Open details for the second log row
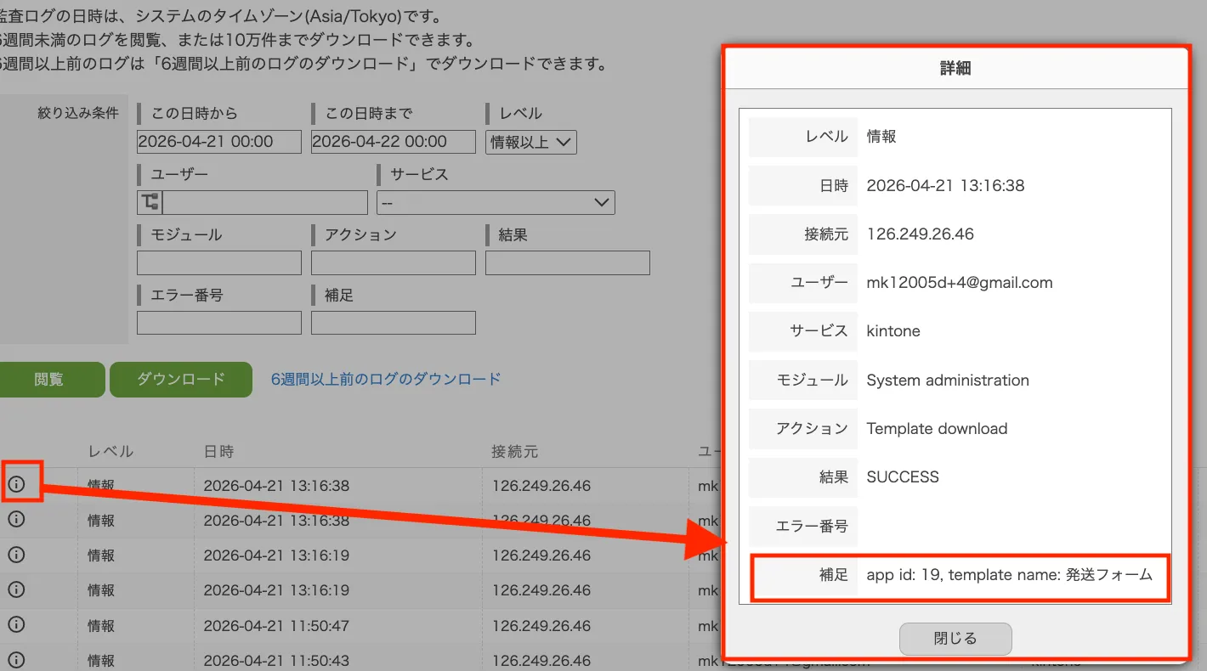Screen dimensions: 1207x671 coord(16,520)
